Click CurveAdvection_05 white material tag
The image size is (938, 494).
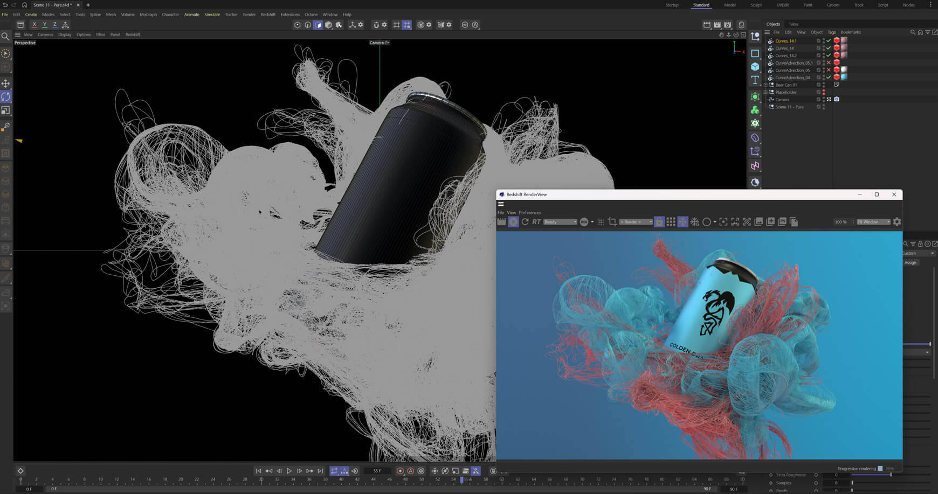coord(844,69)
